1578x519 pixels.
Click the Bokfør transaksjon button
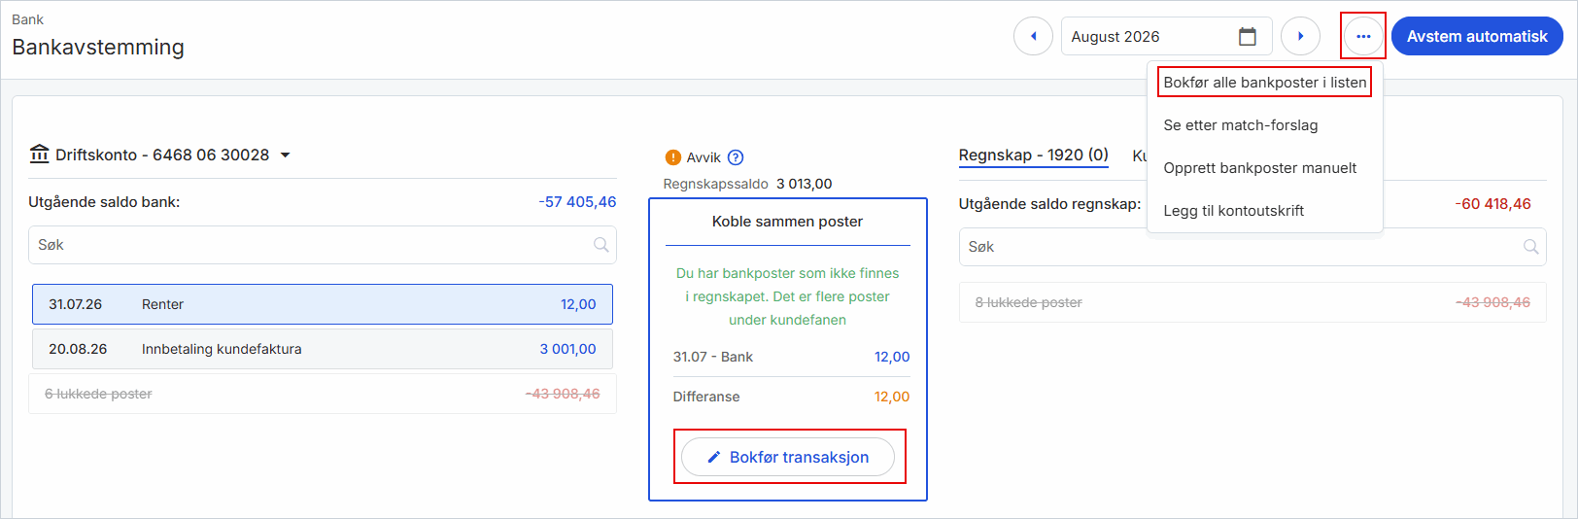(788, 457)
